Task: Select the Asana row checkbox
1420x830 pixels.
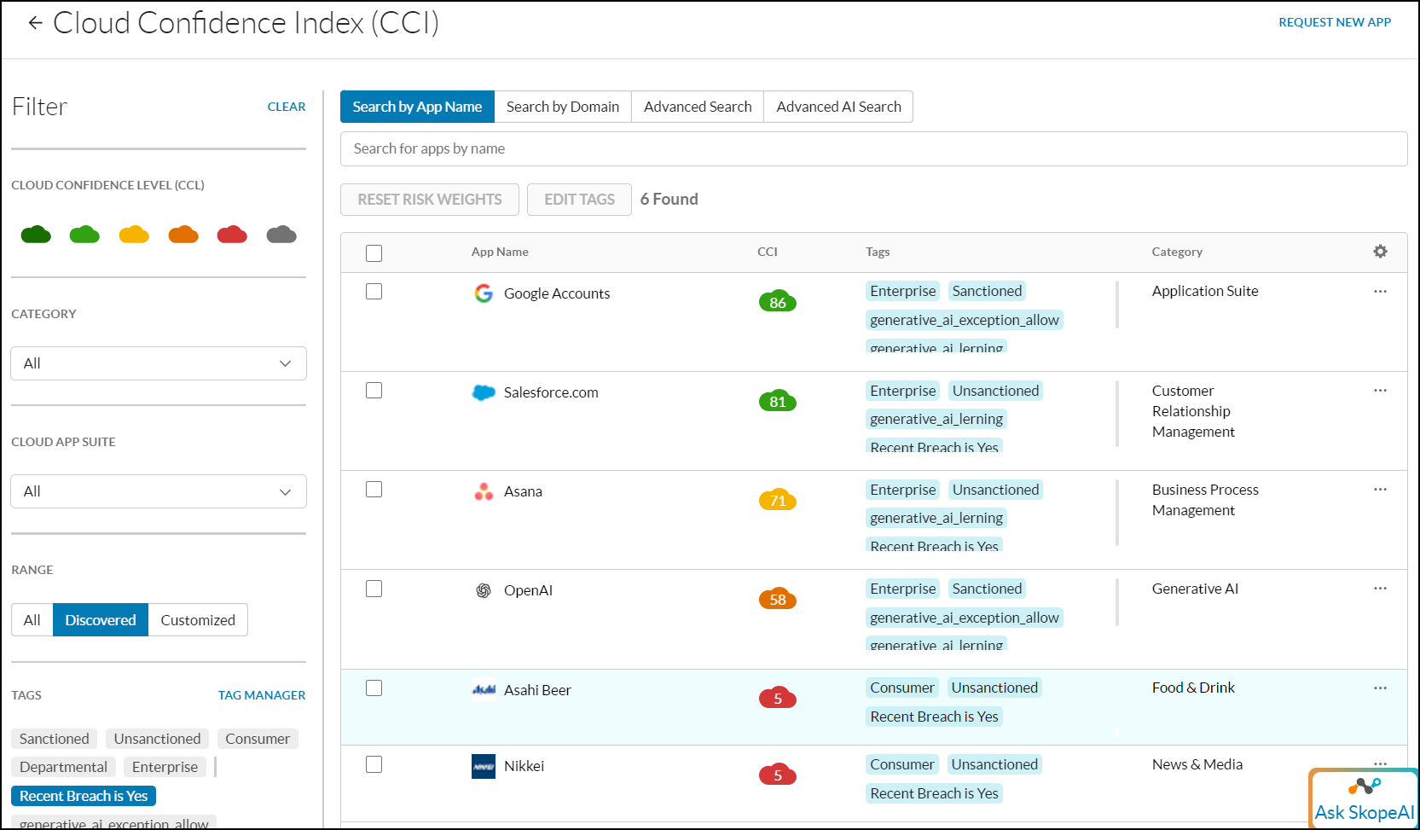Action: click(374, 490)
